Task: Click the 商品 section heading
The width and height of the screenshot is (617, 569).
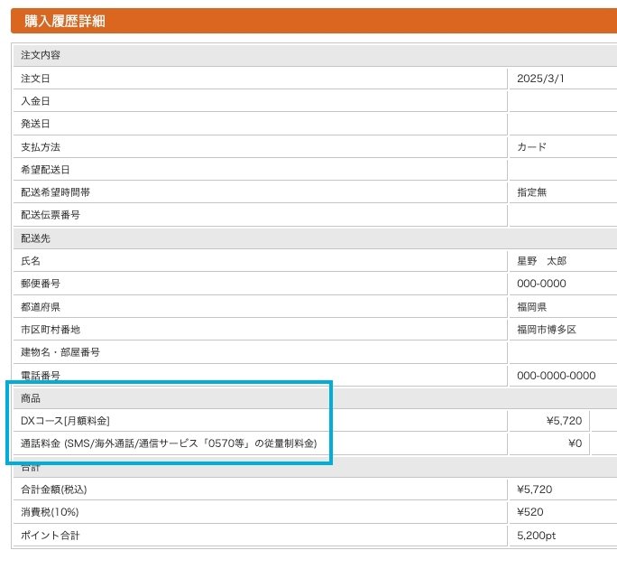Action: pos(31,398)
